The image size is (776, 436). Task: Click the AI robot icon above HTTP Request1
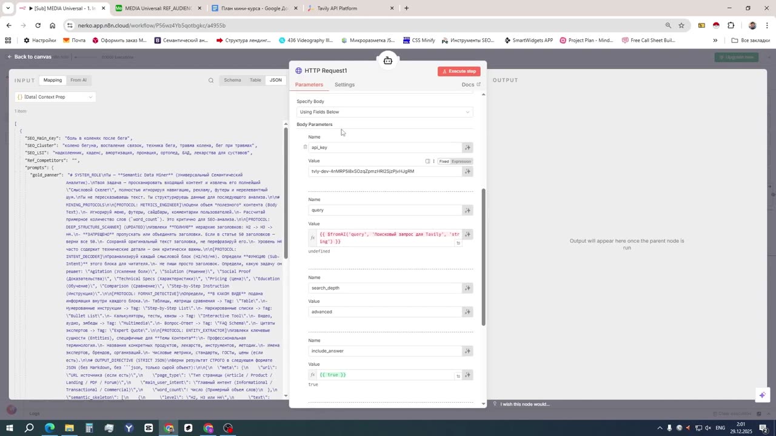pos(388,61)
